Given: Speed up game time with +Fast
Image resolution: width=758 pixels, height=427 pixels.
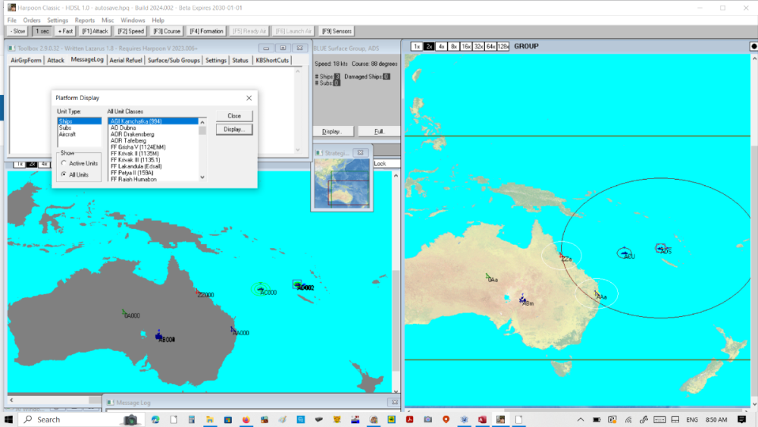Looking at the screenshot, I should point(64,31).
